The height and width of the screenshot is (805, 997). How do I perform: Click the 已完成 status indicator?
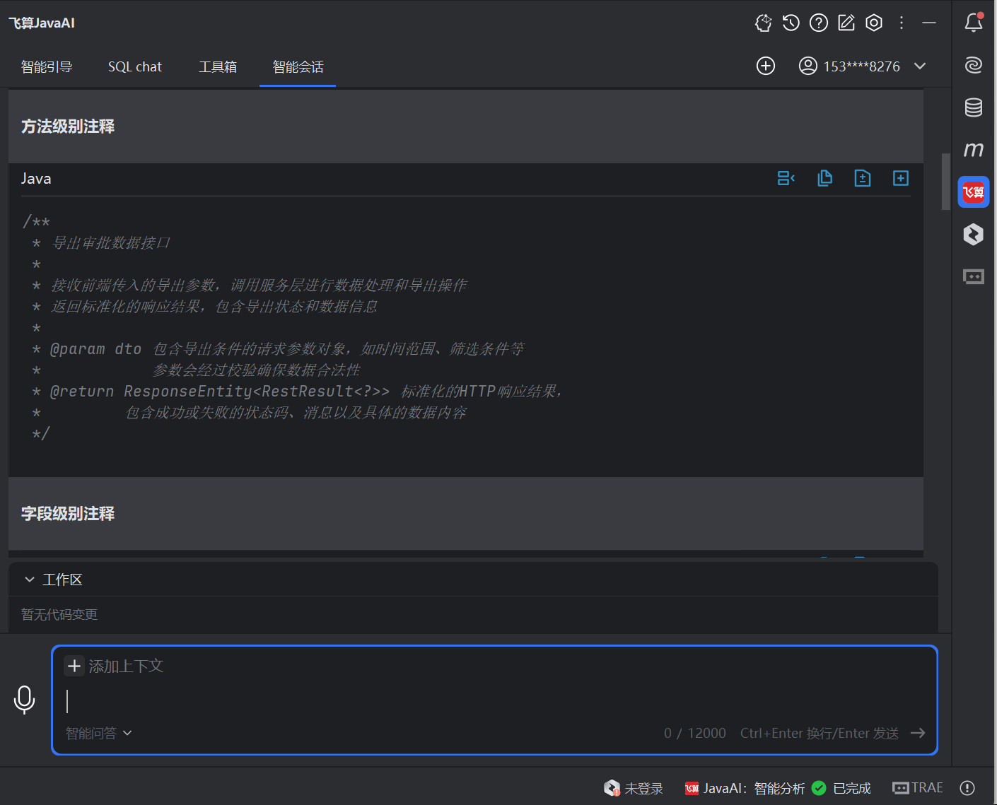(x=841, y=788)
